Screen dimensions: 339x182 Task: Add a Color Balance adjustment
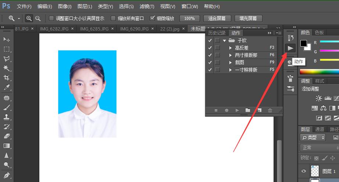(323, 108)
